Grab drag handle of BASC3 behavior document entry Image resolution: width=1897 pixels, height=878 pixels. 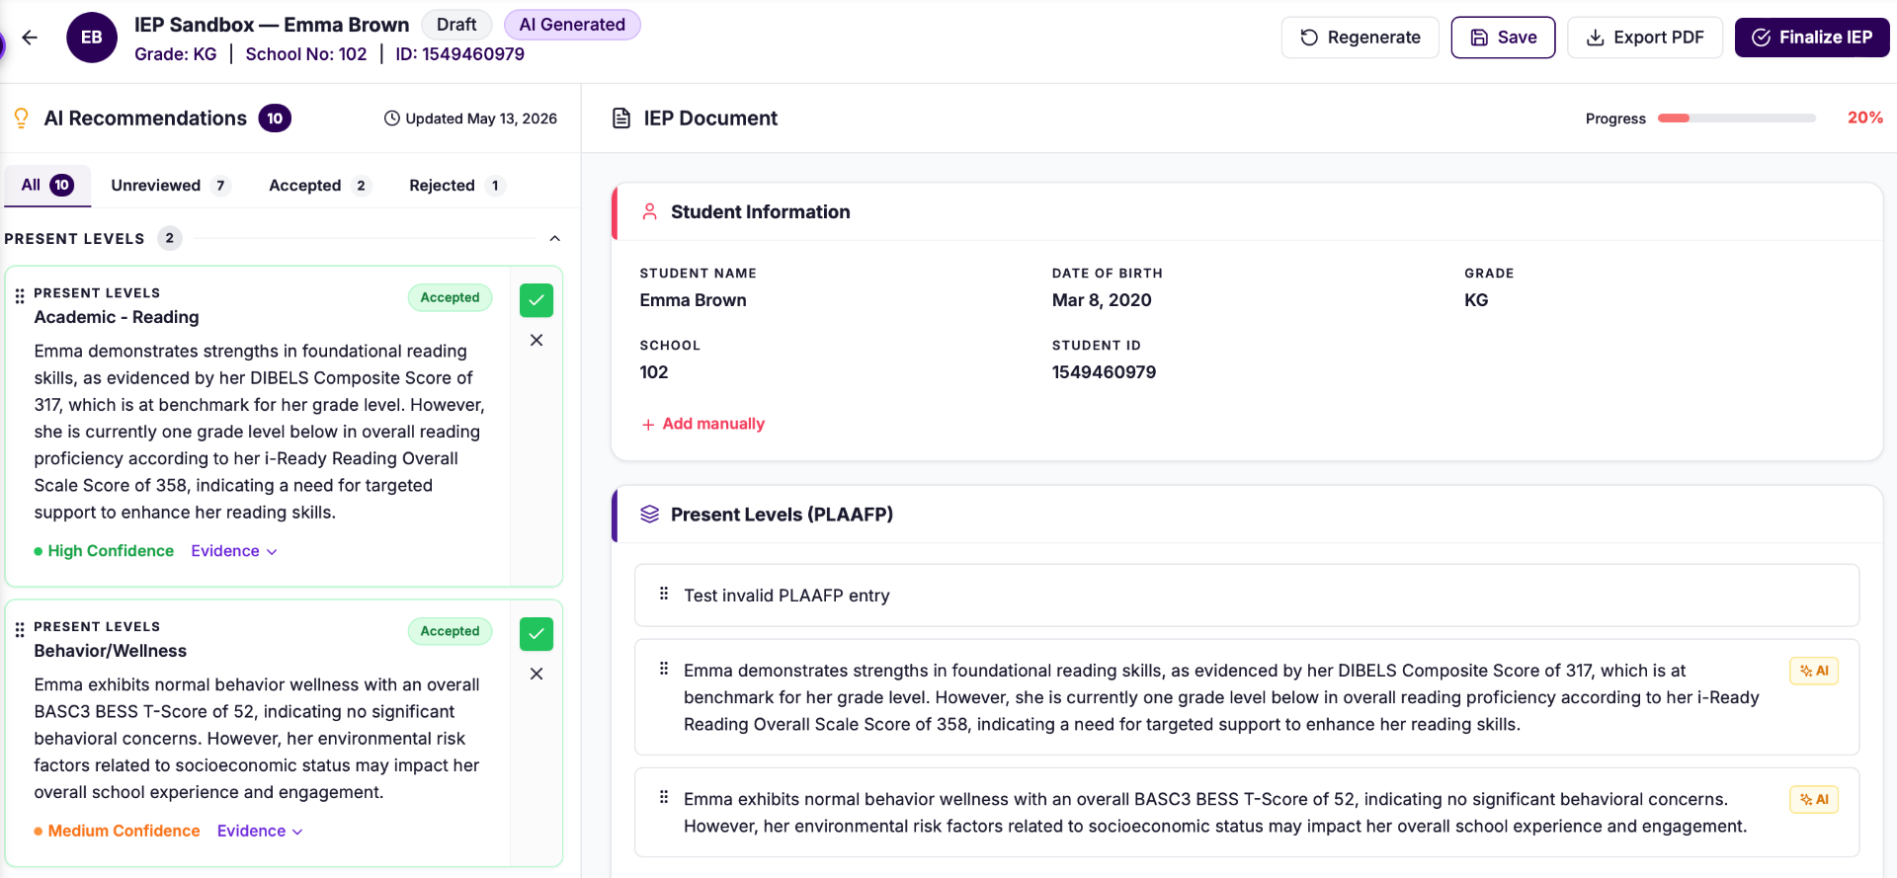[664, 797]
